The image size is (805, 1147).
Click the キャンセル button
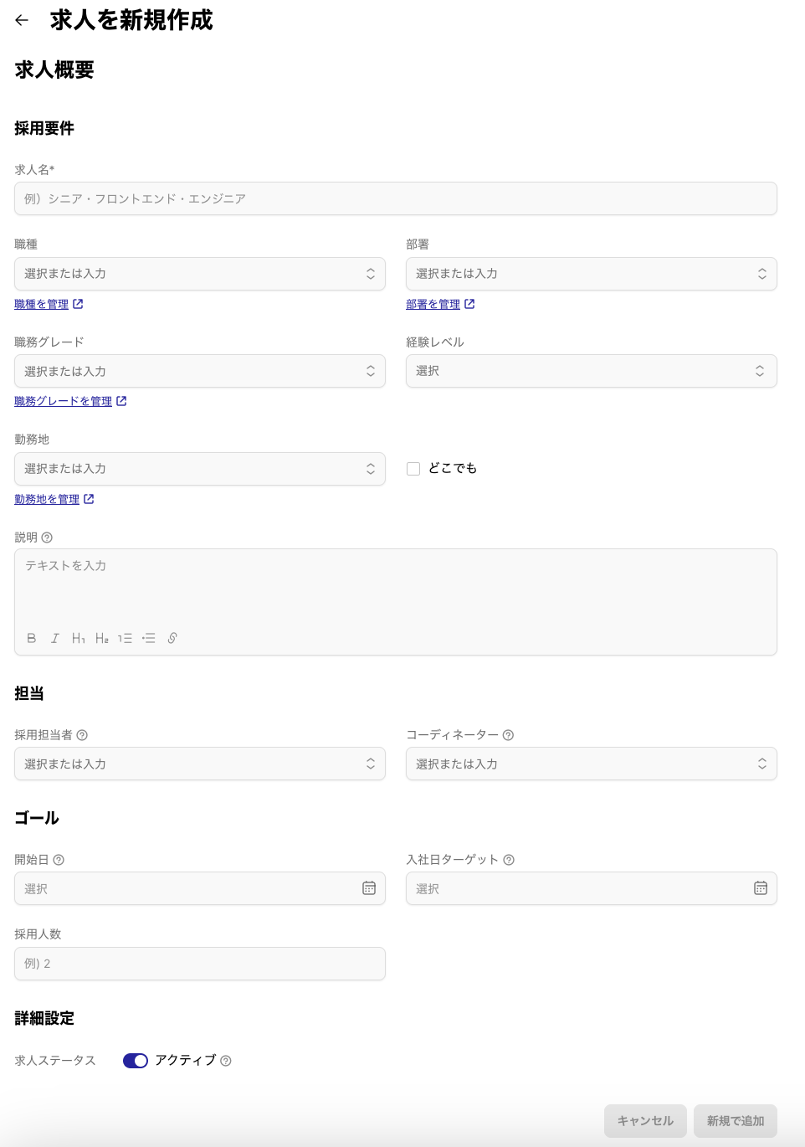[x=645, y=1121]
